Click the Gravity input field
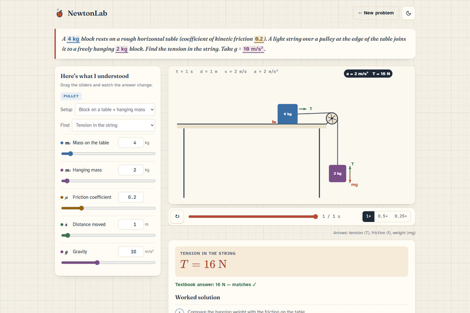The image size is (470, 313). pos(131,252)
